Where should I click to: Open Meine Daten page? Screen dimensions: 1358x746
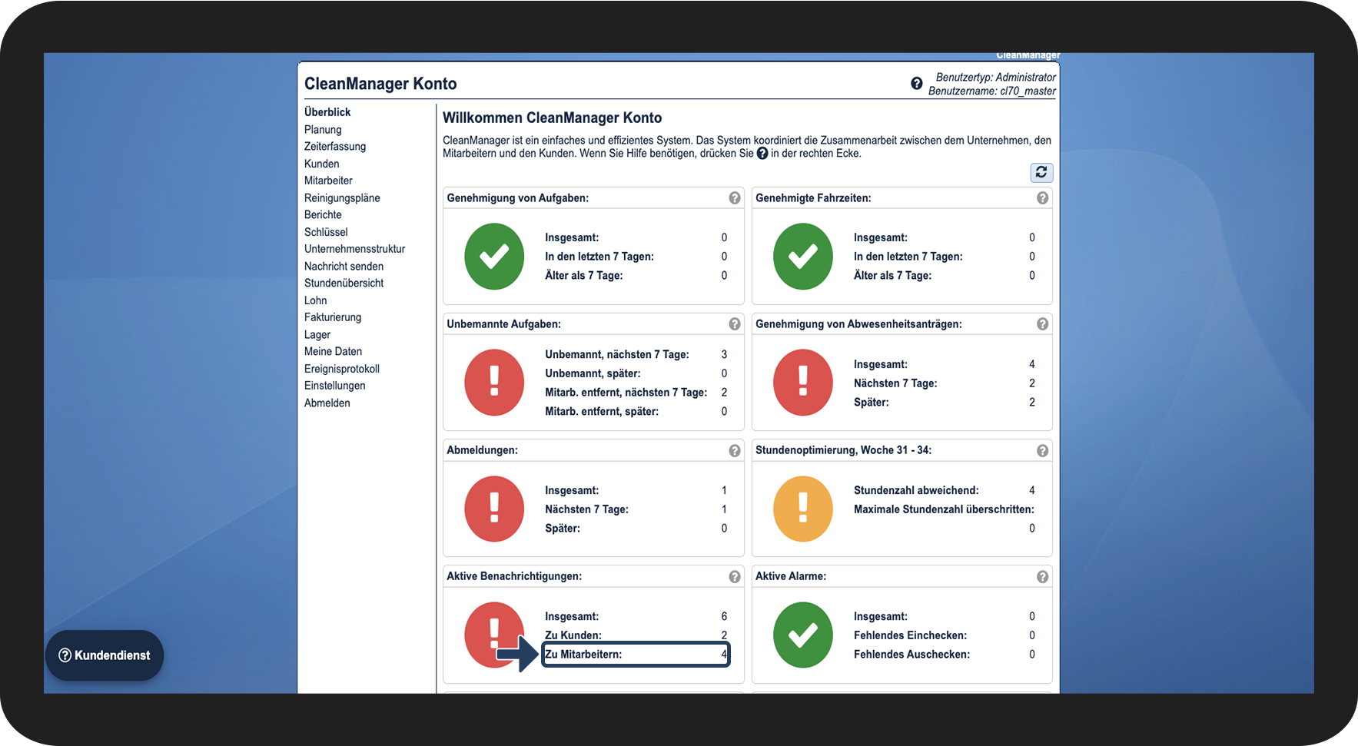coord(333,352)
